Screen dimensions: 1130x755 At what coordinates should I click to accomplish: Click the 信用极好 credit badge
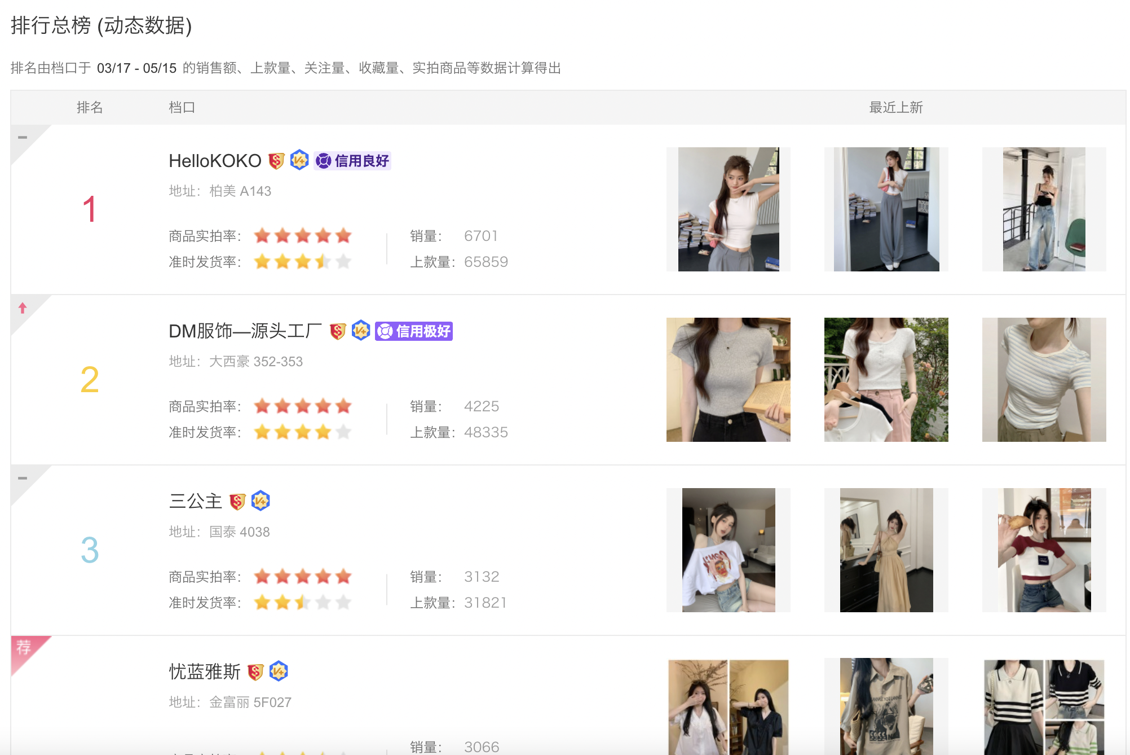(414, 332)
